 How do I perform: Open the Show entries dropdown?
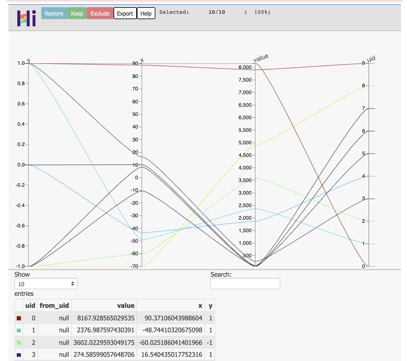pyautogui.click(x=46, y=283)
